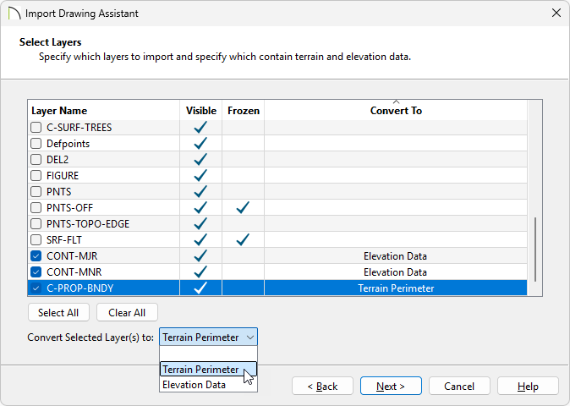570x406 pixels.
Task: Click the Convert To column header
Action: [x=396, y=111]
